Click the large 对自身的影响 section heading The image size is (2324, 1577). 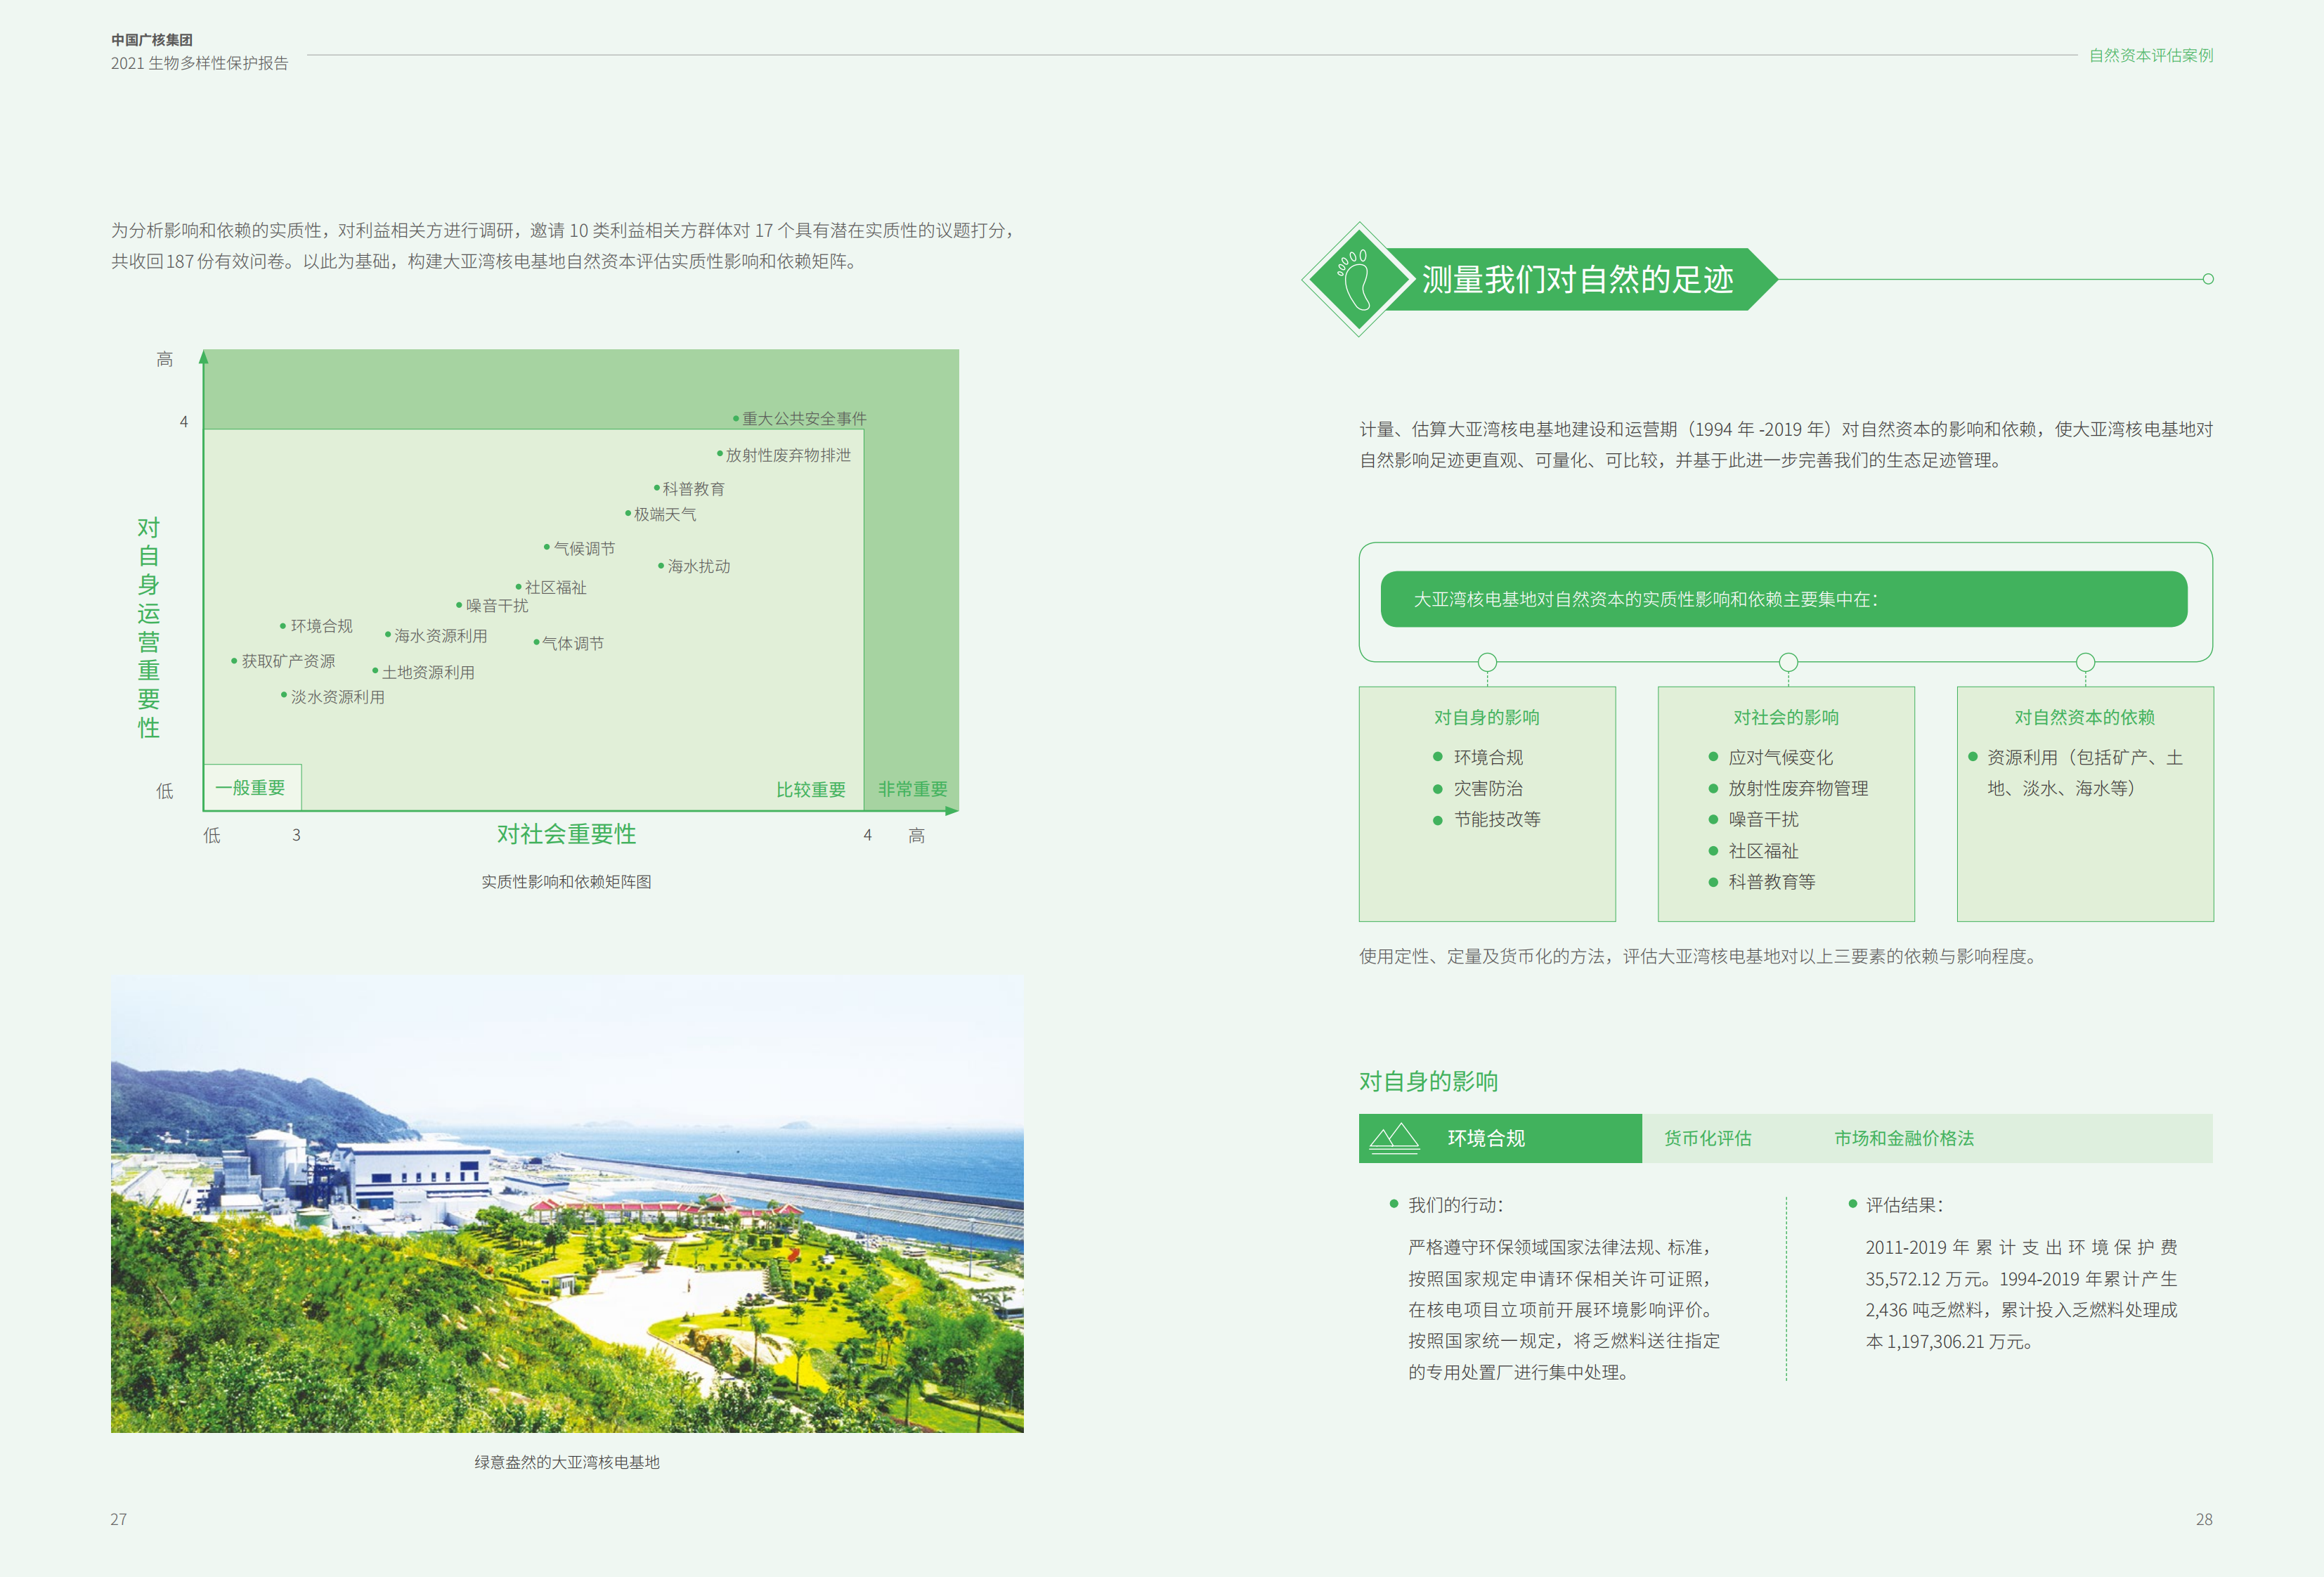(x=1428, y=1081)
